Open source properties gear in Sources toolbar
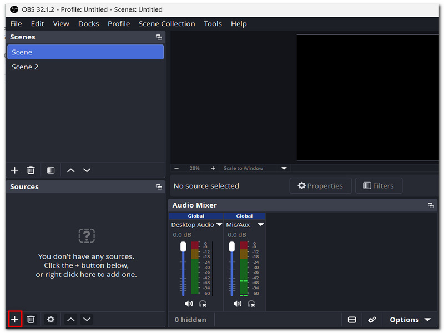 [51, 320]
